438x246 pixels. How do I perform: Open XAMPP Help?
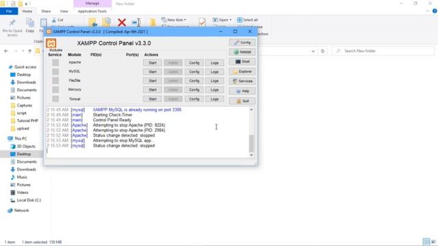(242, 91)
